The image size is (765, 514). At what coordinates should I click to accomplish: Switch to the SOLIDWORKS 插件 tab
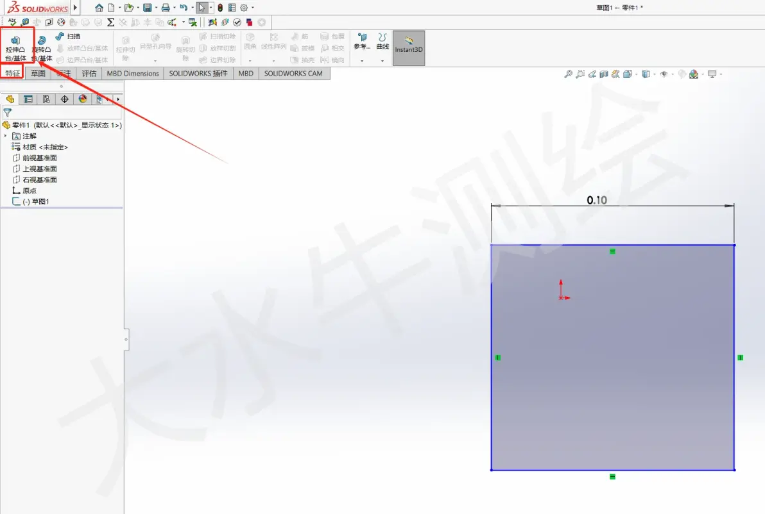click(x=198, y=73)
